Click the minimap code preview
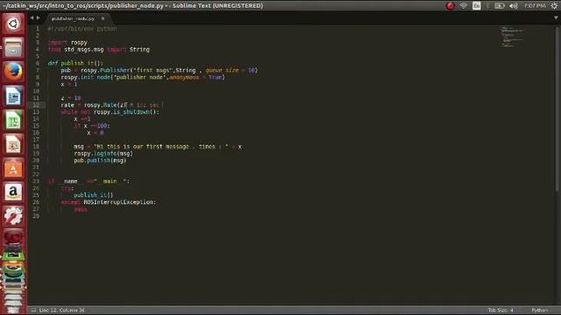The image size is (561, 315). (x=512, y=37)
